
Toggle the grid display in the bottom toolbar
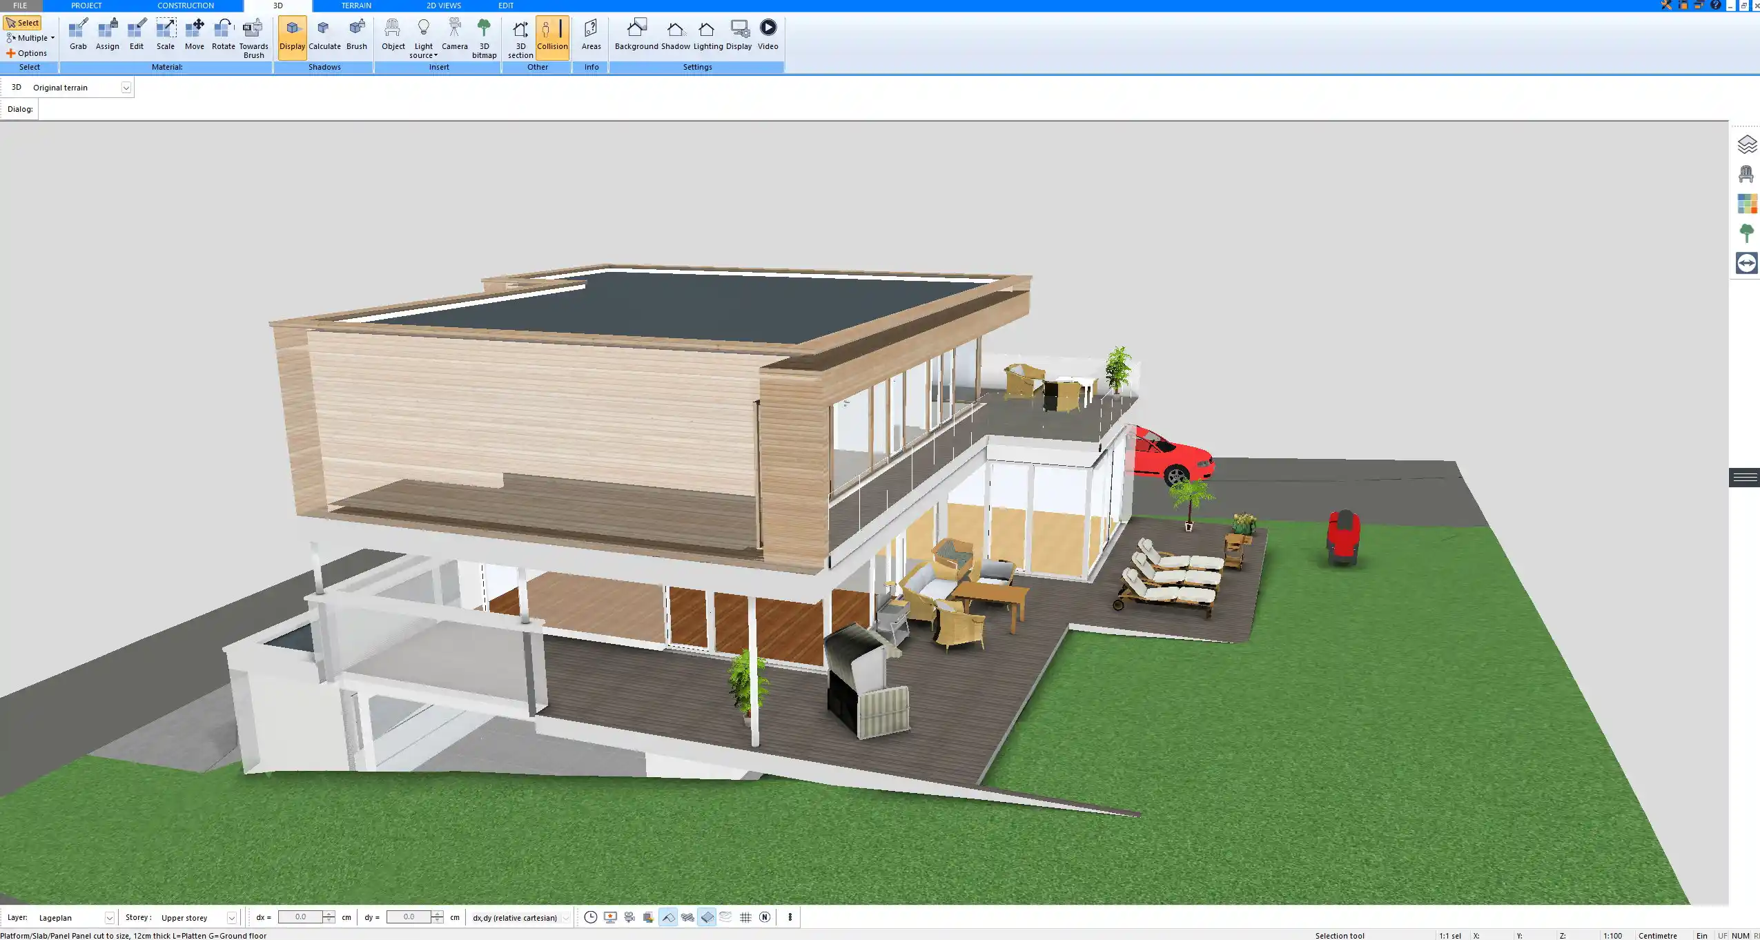745,917
